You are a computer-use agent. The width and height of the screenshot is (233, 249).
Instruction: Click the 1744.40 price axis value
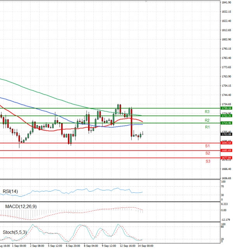pyautogui.click(x=226, y=95)
